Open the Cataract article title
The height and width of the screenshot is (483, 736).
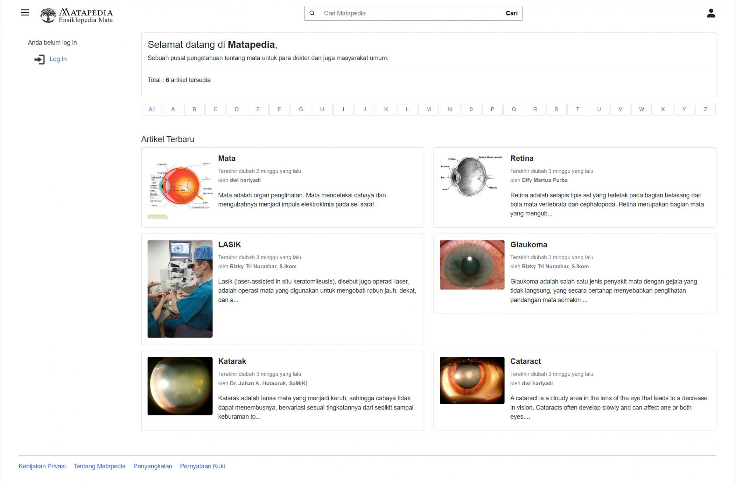click(x=526, y=361)
